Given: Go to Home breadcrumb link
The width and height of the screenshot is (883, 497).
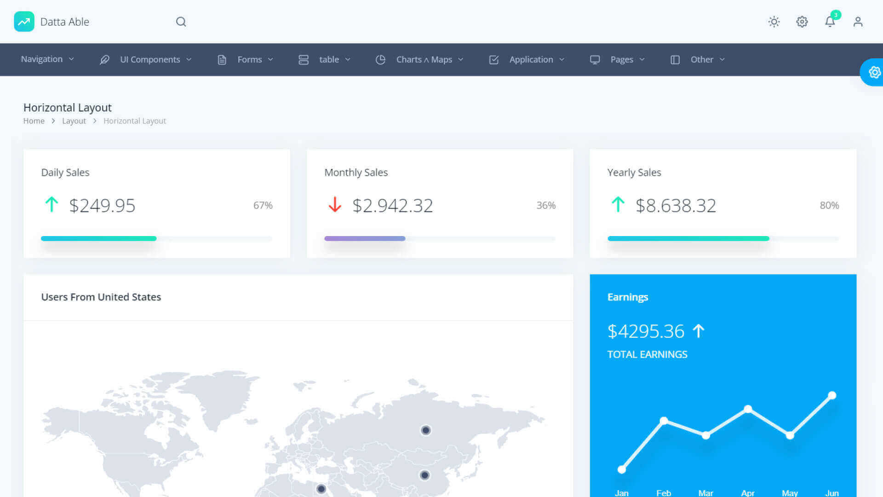Looking at the screenshot, I should click(34, 121).
